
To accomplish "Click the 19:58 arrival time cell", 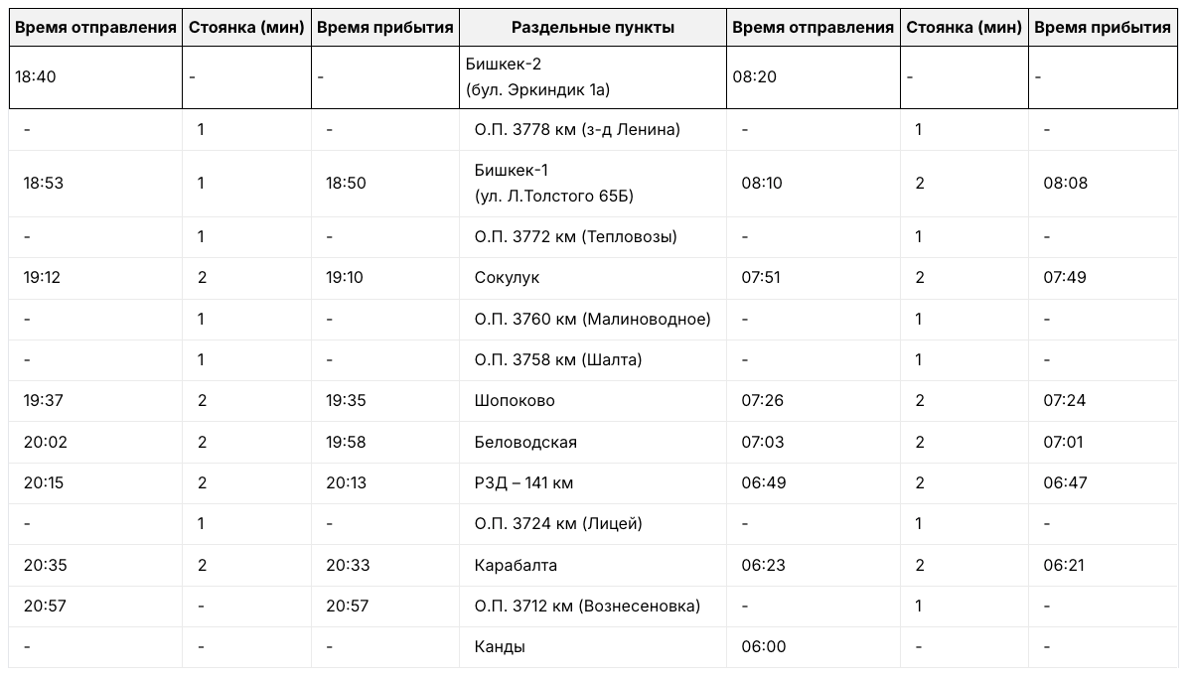I will click(345, 442).
